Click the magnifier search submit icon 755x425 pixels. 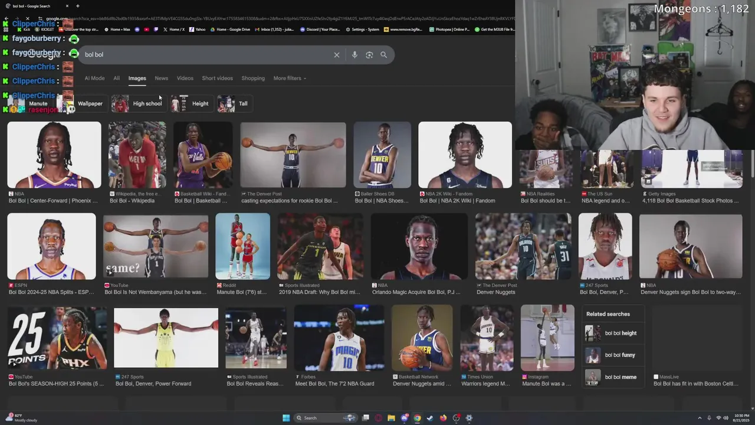tap(384, 55)
